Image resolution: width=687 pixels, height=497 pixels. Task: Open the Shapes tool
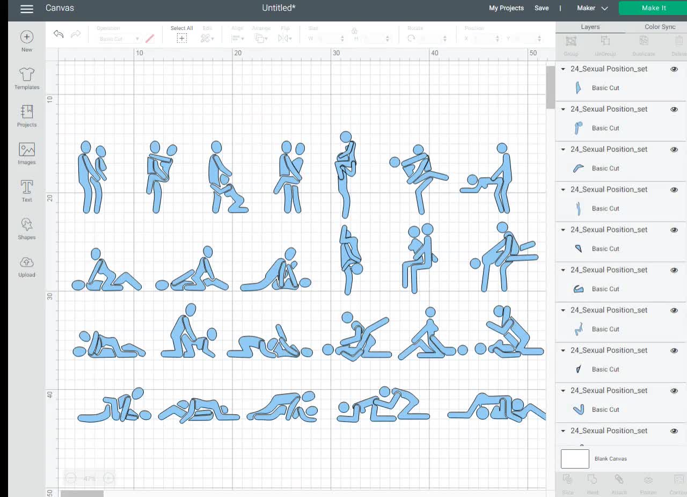(27, 229)
